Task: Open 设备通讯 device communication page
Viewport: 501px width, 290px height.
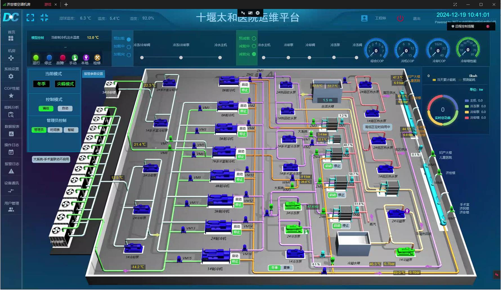Action: coord(11,187)
